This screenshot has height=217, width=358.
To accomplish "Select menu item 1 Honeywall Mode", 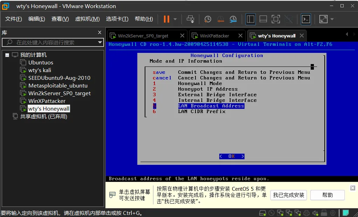I will [200, 84].
